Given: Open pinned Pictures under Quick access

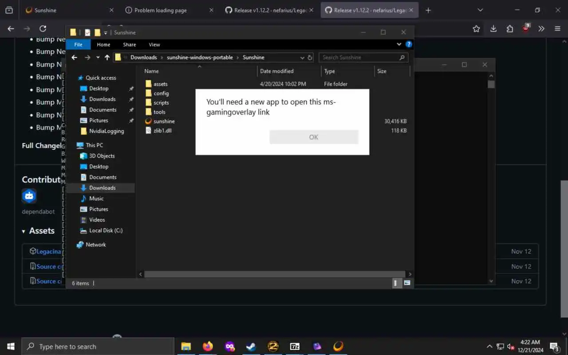Looking at the screenshot, I should [99, 120].
